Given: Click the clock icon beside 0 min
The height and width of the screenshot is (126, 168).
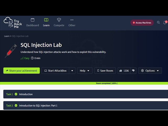Looking at the screenshot, I should point(32,58).
